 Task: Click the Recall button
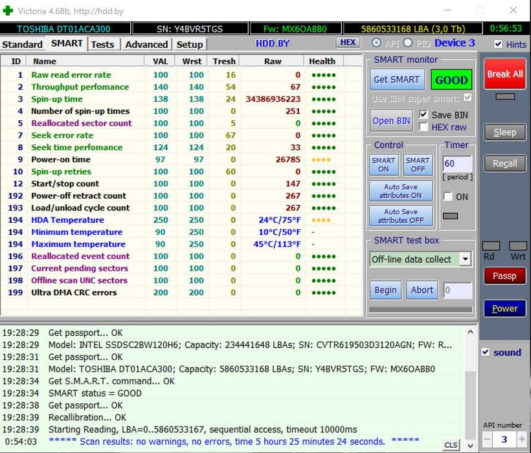[504, 164]
